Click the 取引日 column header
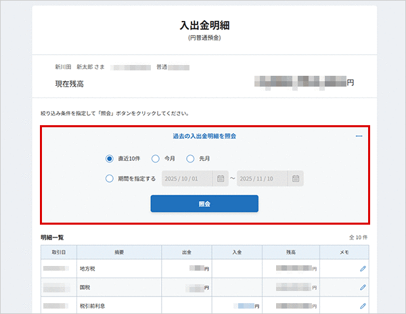The width and height of the screenshot is (406, 314). 59,252
